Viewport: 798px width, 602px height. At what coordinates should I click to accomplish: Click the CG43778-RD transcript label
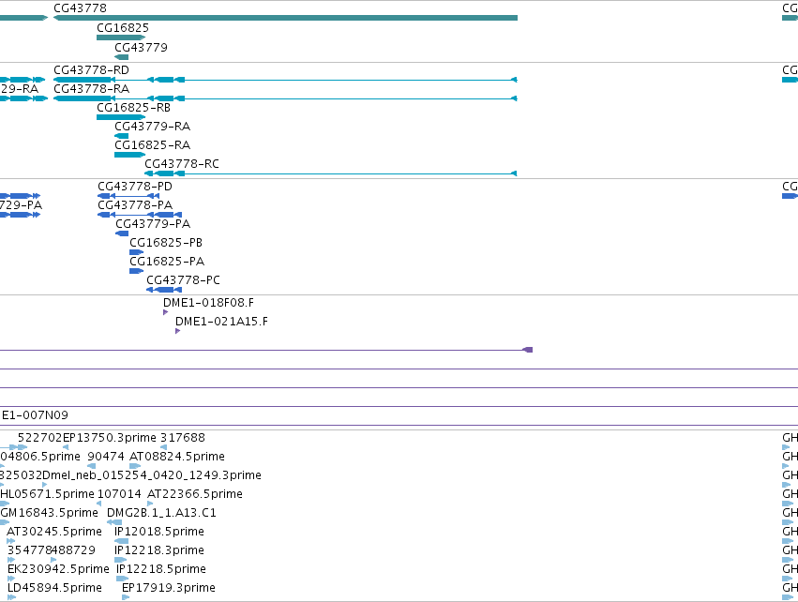[x=91, y=69]
